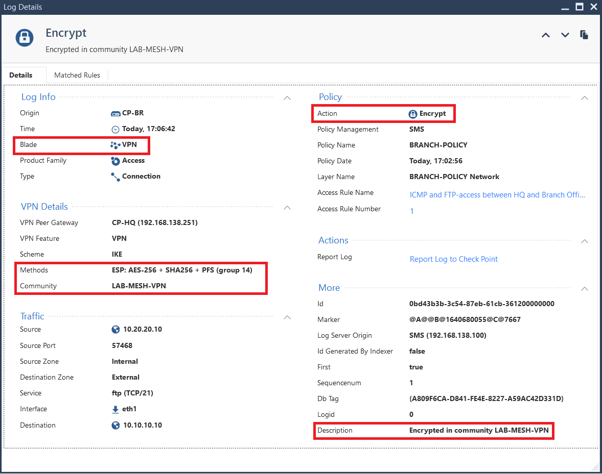Select VPN Feature value VPN
Image resolution: width=602 pixels, height=474 pixels.
click(x=119, y=238)
